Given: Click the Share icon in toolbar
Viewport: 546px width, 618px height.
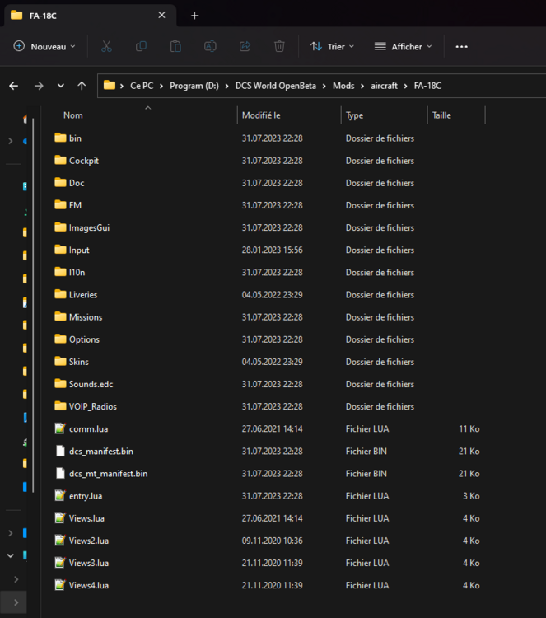Looking at the screenshot, I should 245,47.
